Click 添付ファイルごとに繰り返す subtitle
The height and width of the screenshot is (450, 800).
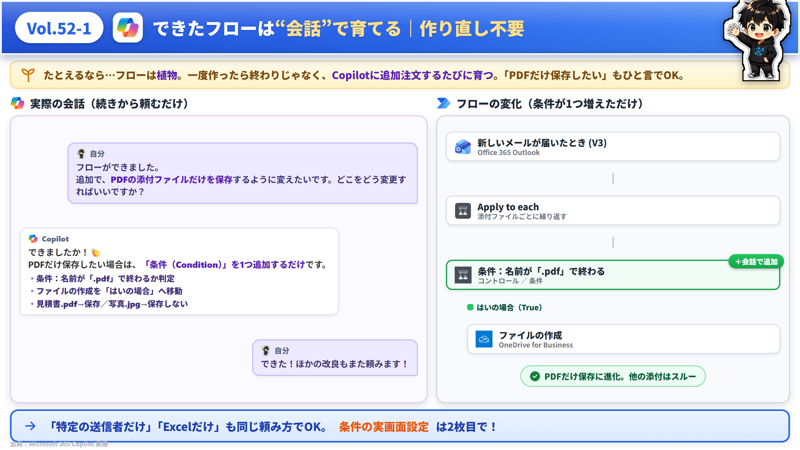tap(522, 216)
